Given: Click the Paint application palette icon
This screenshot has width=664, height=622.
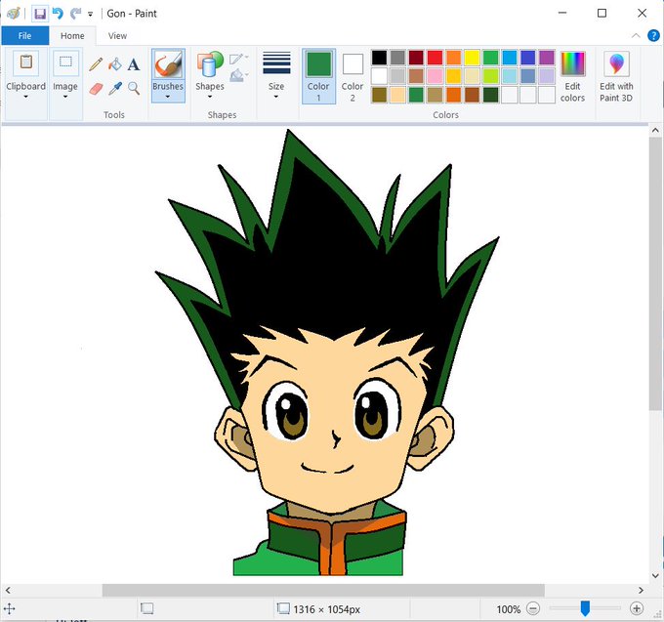Looking at the screenshot, I should (13, 14).
